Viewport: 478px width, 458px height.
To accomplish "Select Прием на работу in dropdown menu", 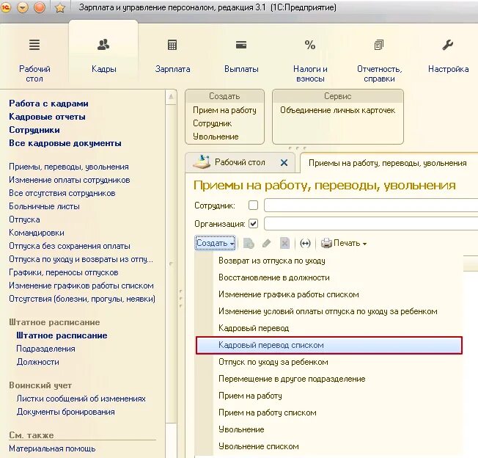I will tap(250, 396).
